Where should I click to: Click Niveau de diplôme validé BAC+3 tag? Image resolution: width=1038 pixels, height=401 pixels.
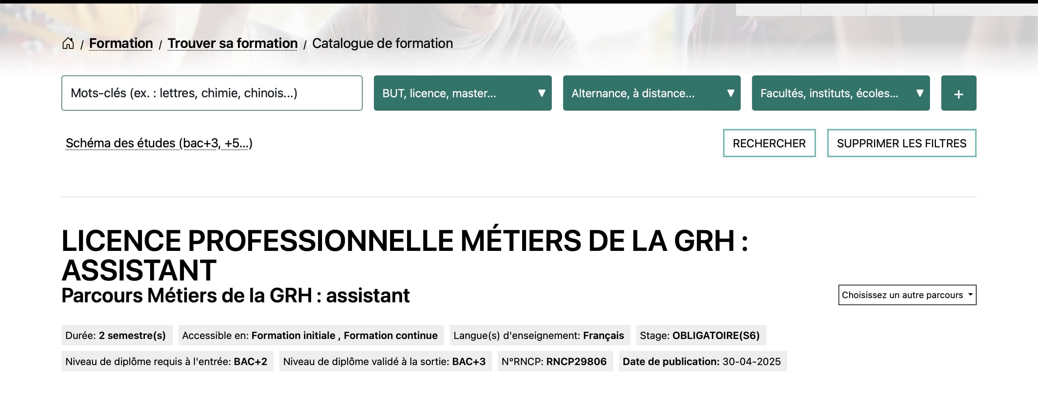coord(385,361)
